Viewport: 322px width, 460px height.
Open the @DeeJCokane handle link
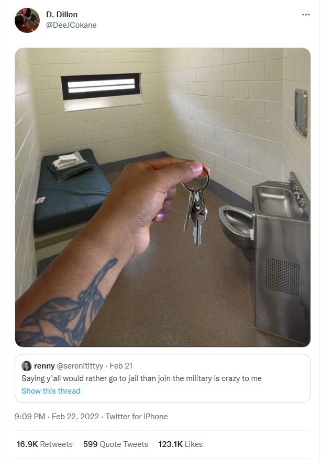[x=71, y=25]
